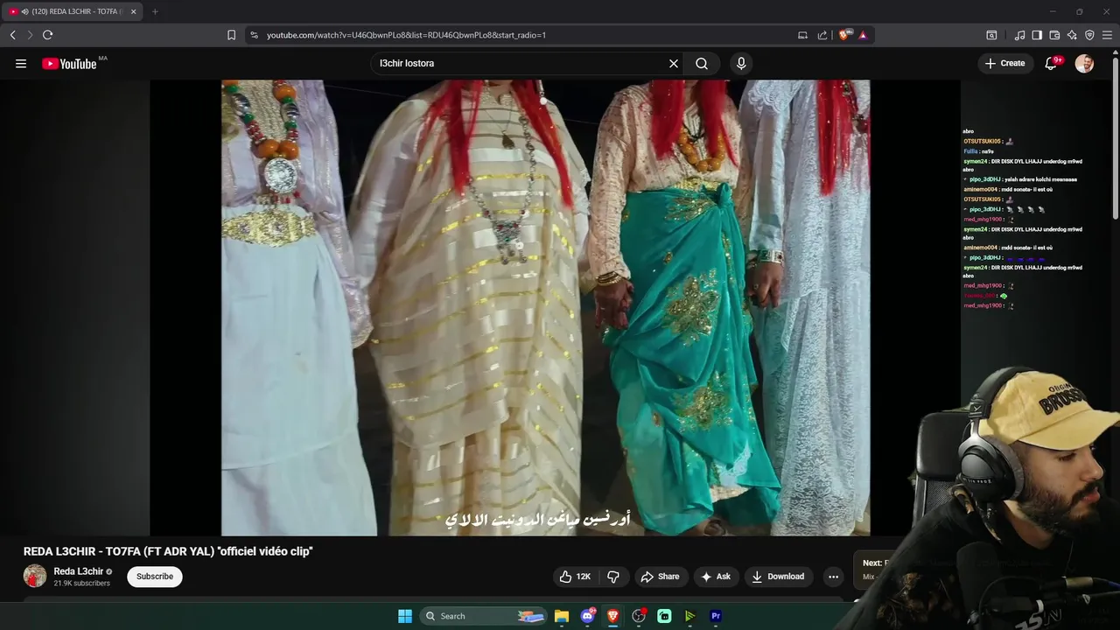
Task: Switch to the REDA L3CHIR YouTube tab
Action: pyautogui.click(x=73, y=11)
